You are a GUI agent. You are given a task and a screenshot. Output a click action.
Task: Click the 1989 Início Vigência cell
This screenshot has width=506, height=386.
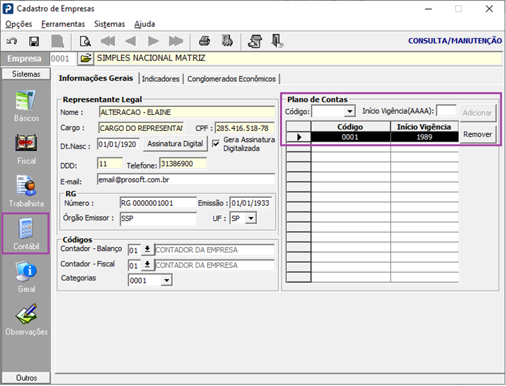click(x=424, y=137)
